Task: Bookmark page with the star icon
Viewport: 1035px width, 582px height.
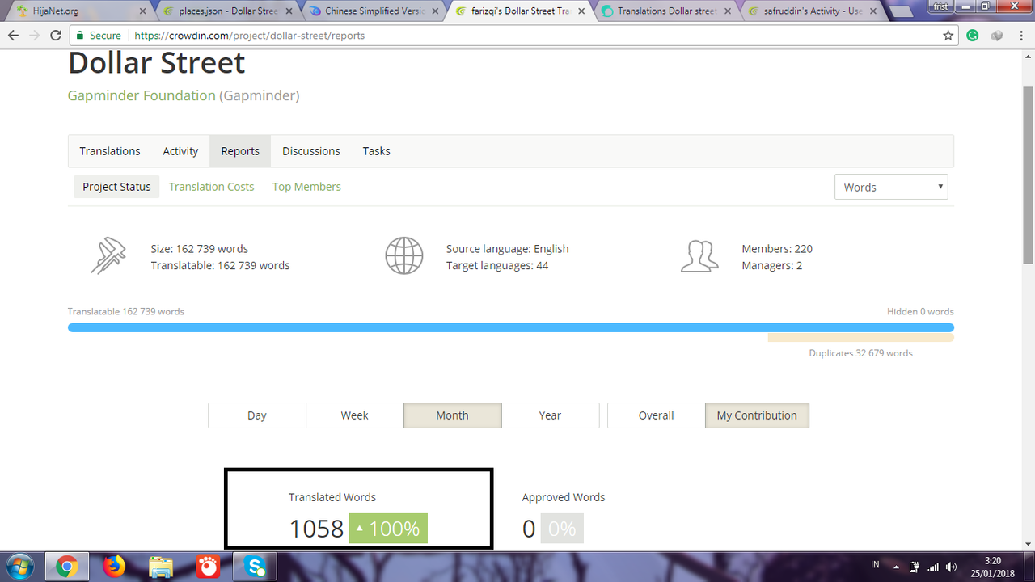Action: pos(948,36)
